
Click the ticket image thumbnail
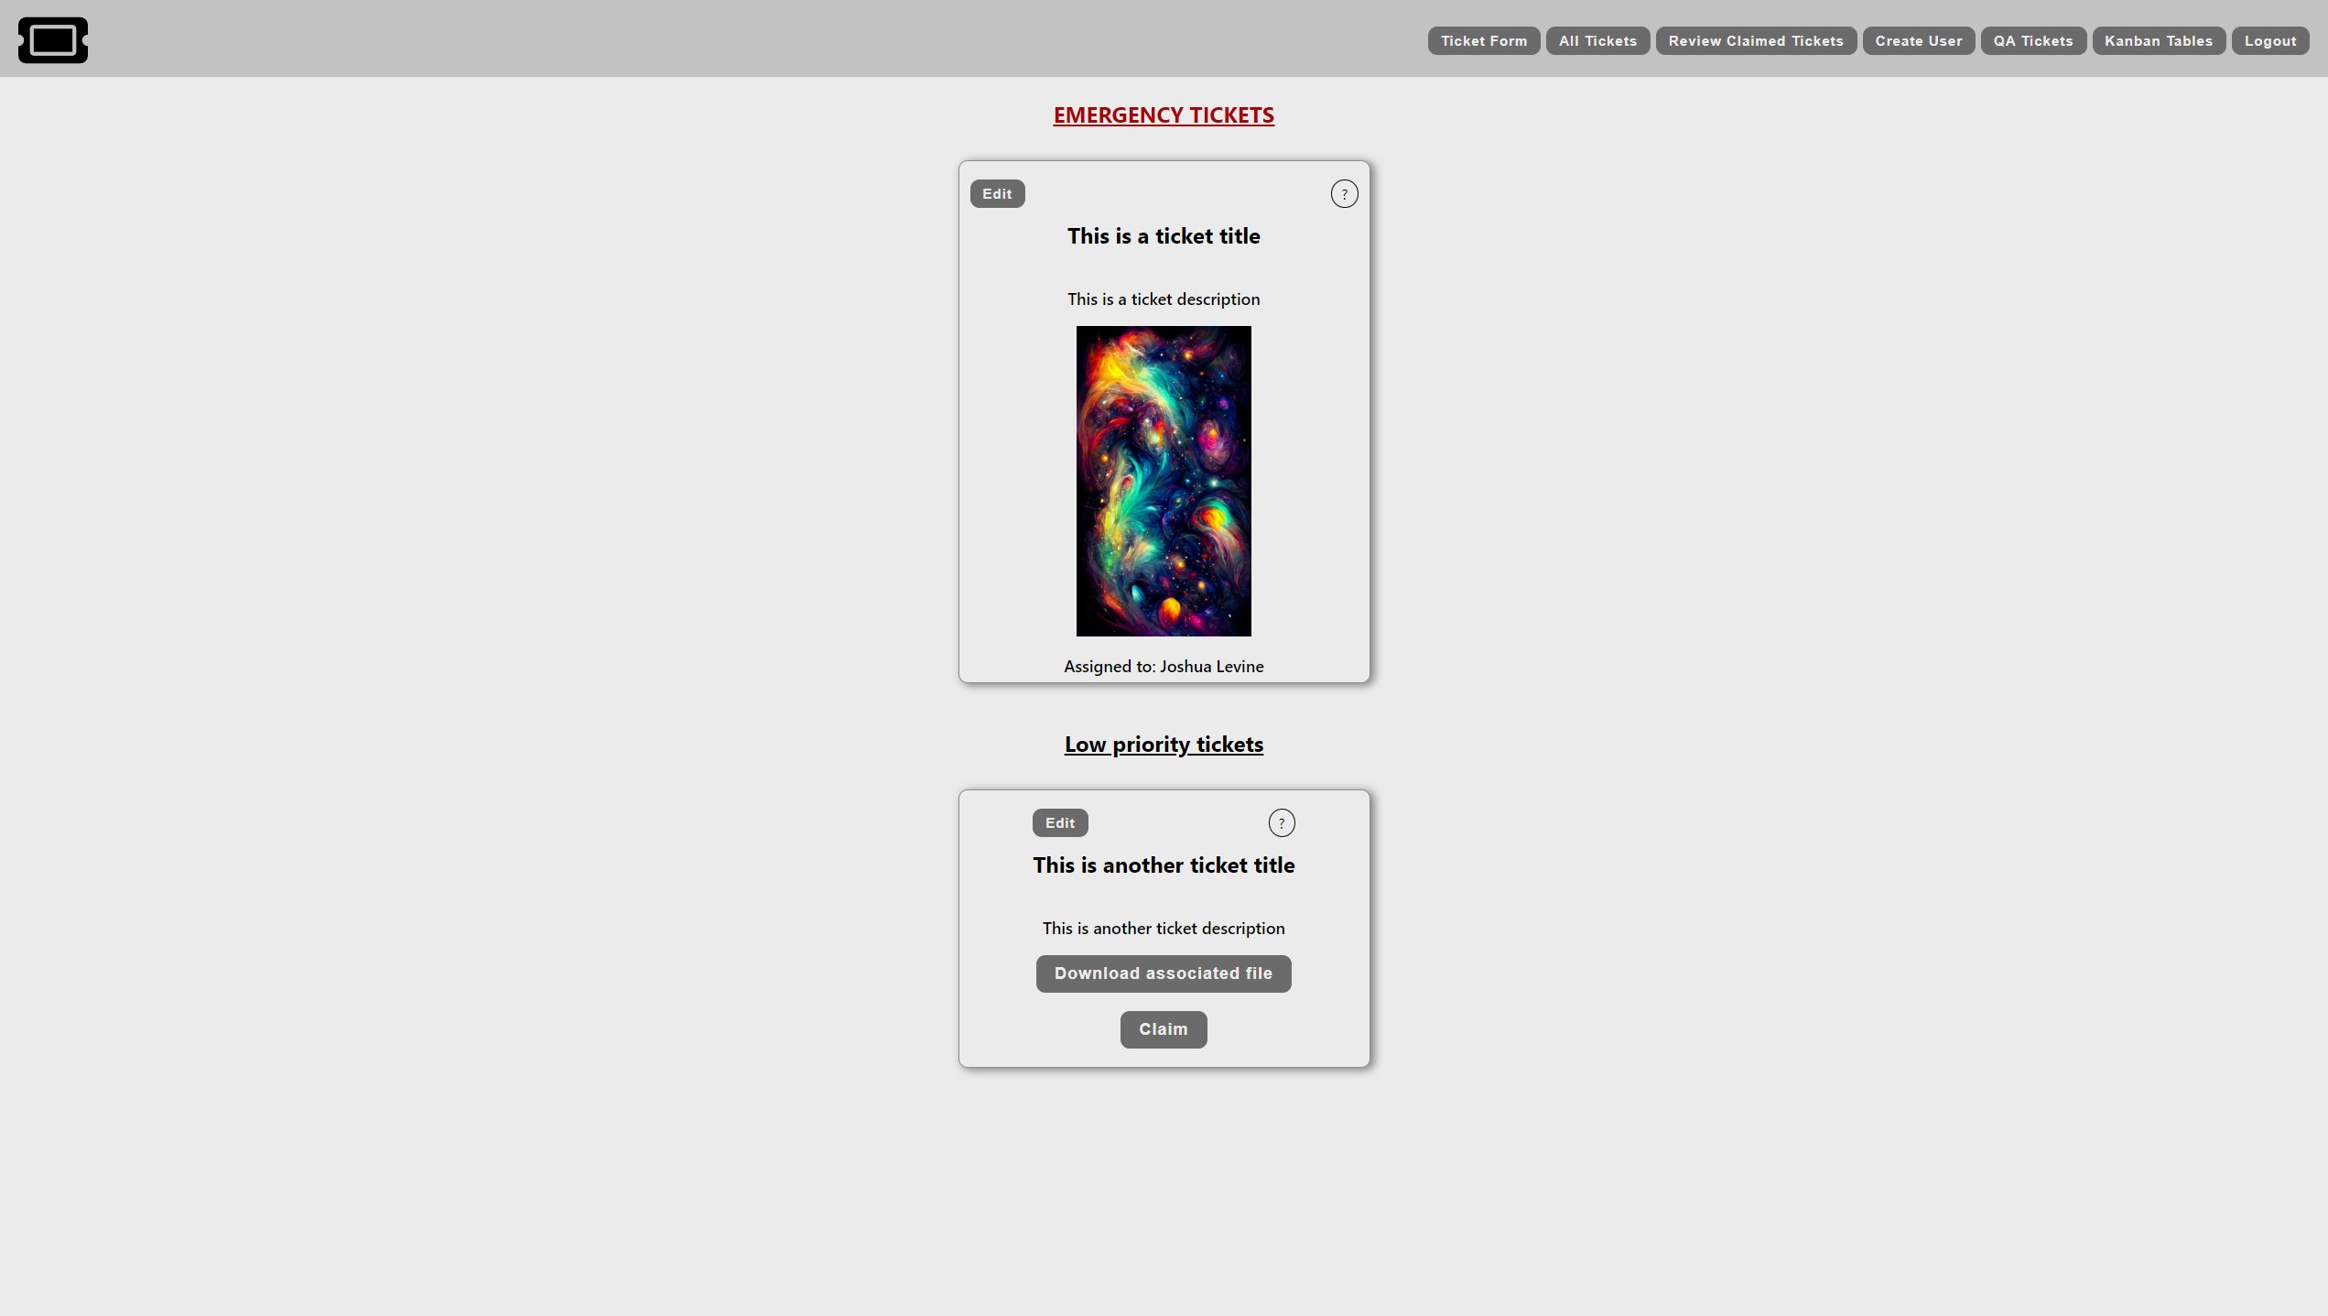coord(1164,480)
